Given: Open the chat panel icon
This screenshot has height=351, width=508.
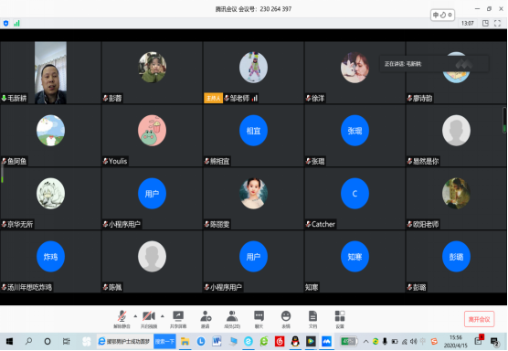Looking at the screenshot, I should point(259,319).
